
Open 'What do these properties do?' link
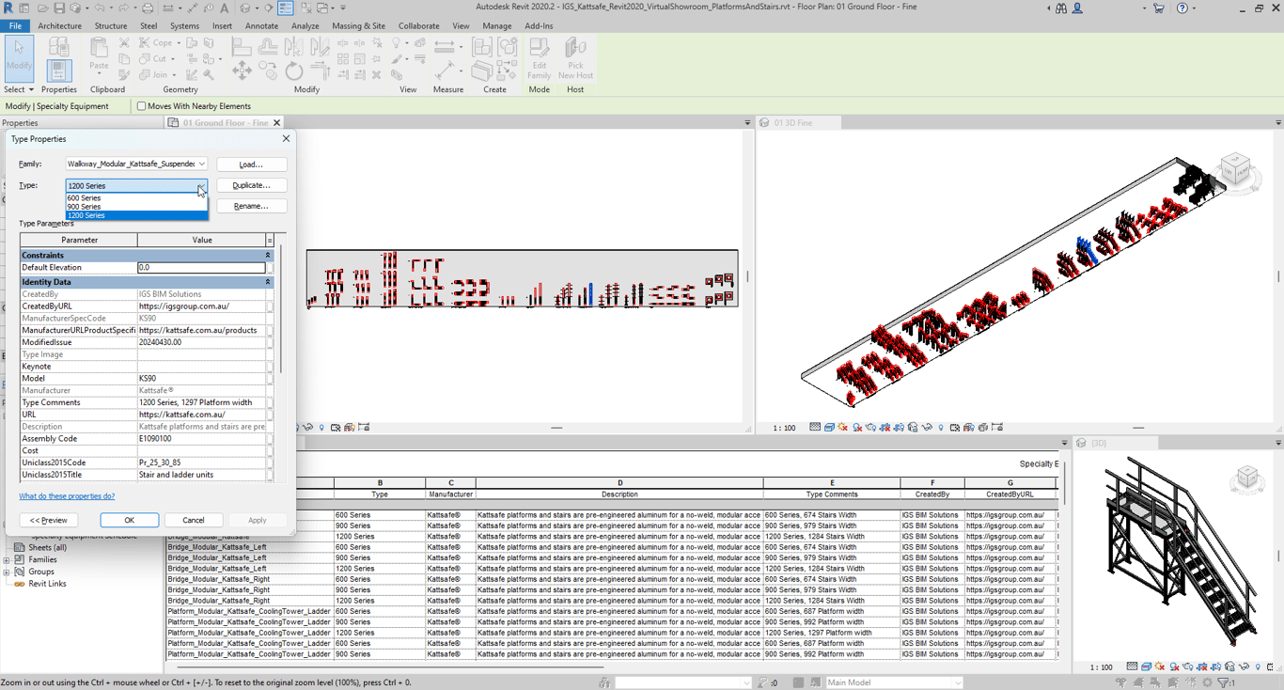click(x=67, y=496)
